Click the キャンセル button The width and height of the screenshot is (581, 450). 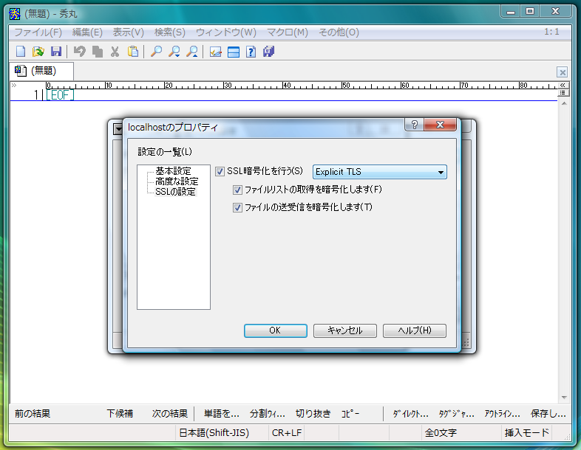tap(345, 330)
